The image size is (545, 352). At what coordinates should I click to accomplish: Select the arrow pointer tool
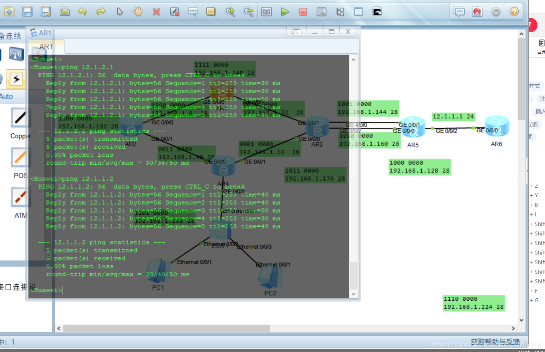(119, 12)
